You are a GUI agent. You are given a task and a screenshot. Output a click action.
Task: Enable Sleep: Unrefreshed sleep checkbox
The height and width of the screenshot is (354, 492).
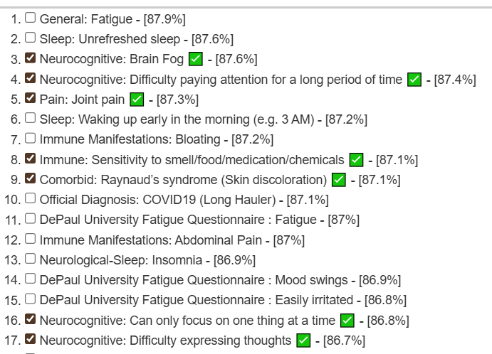click(30, 38)
